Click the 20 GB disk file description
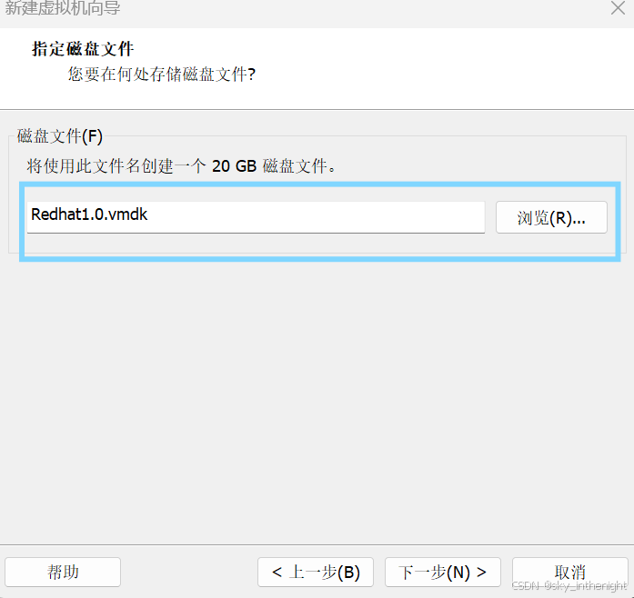The image size is (634, 598). [x=181, y=166]
